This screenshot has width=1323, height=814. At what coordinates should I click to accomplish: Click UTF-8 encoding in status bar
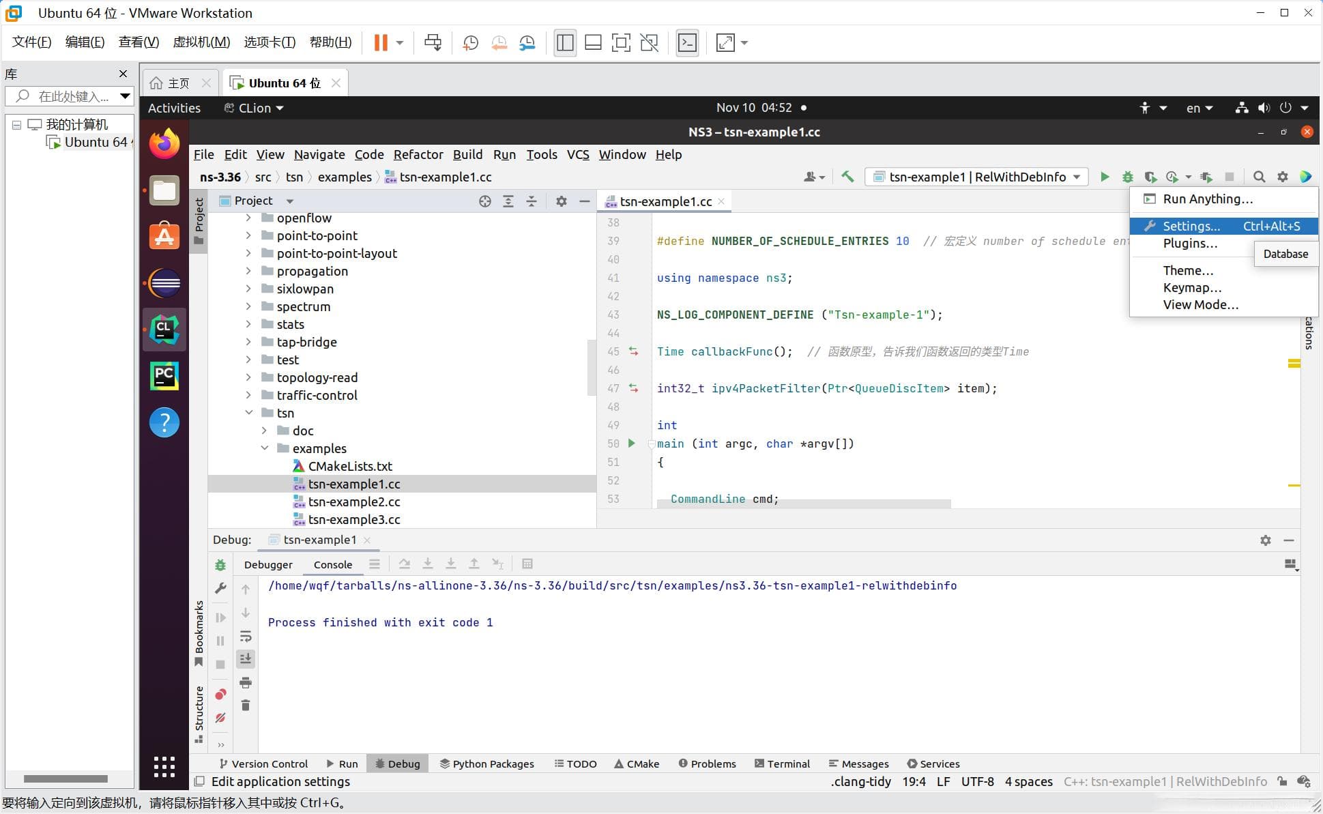977,782
